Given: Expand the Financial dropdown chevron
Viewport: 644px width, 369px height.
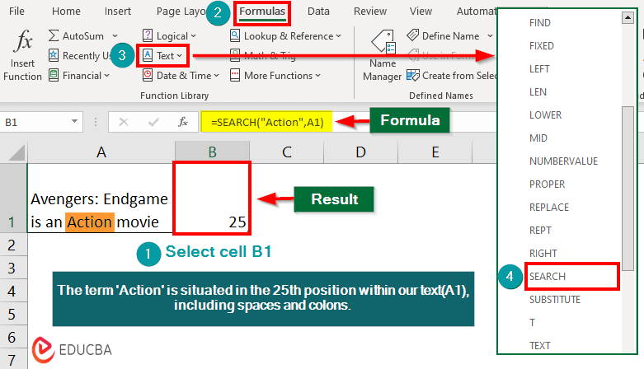Looking at the screenshot, I should [x=107, y=76].
